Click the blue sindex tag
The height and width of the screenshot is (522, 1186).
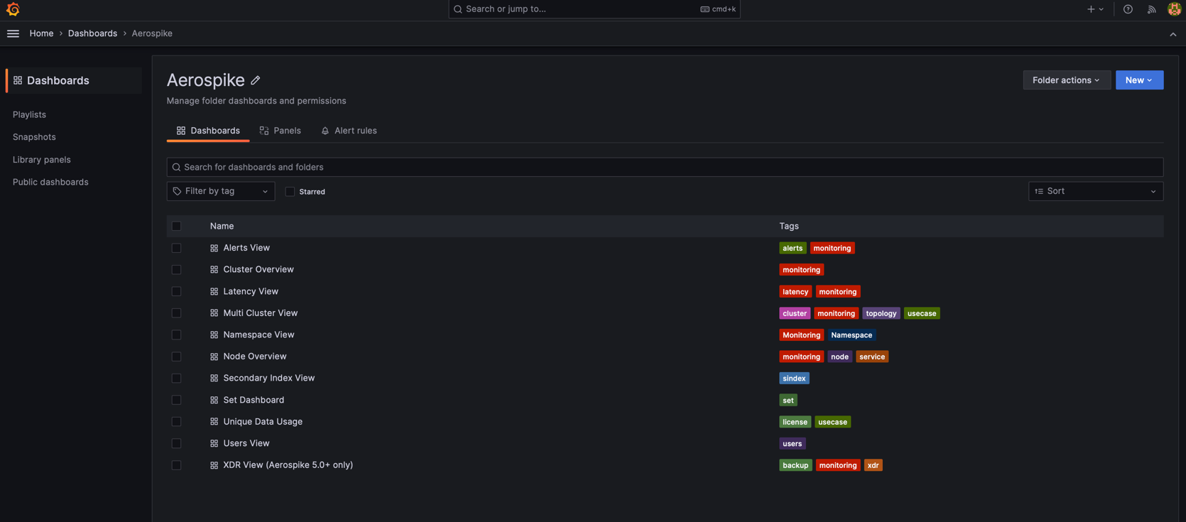(794, 379)
